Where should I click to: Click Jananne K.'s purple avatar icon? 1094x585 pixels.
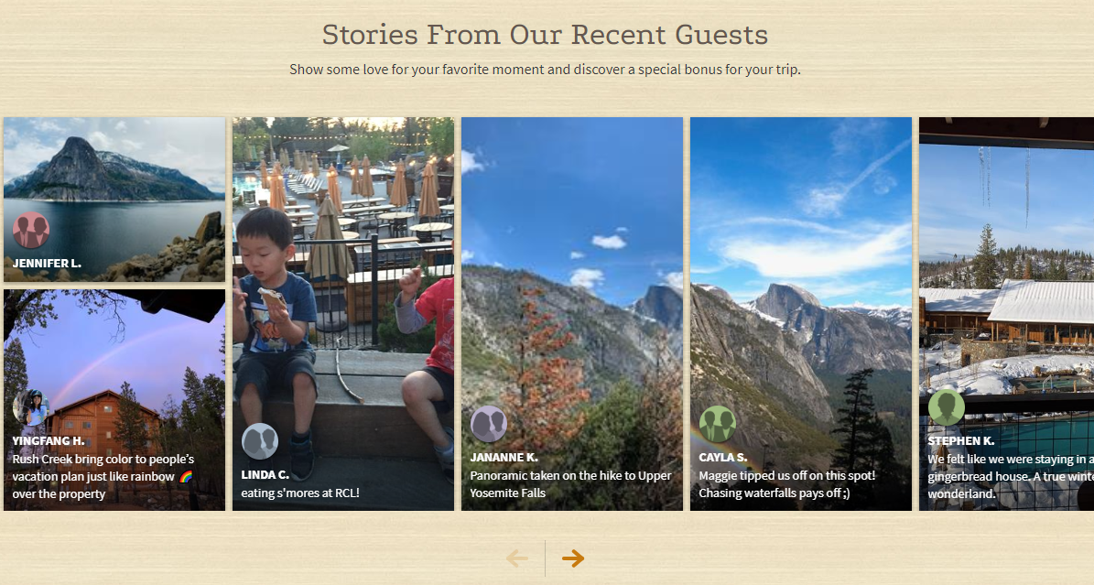(489, 424)
